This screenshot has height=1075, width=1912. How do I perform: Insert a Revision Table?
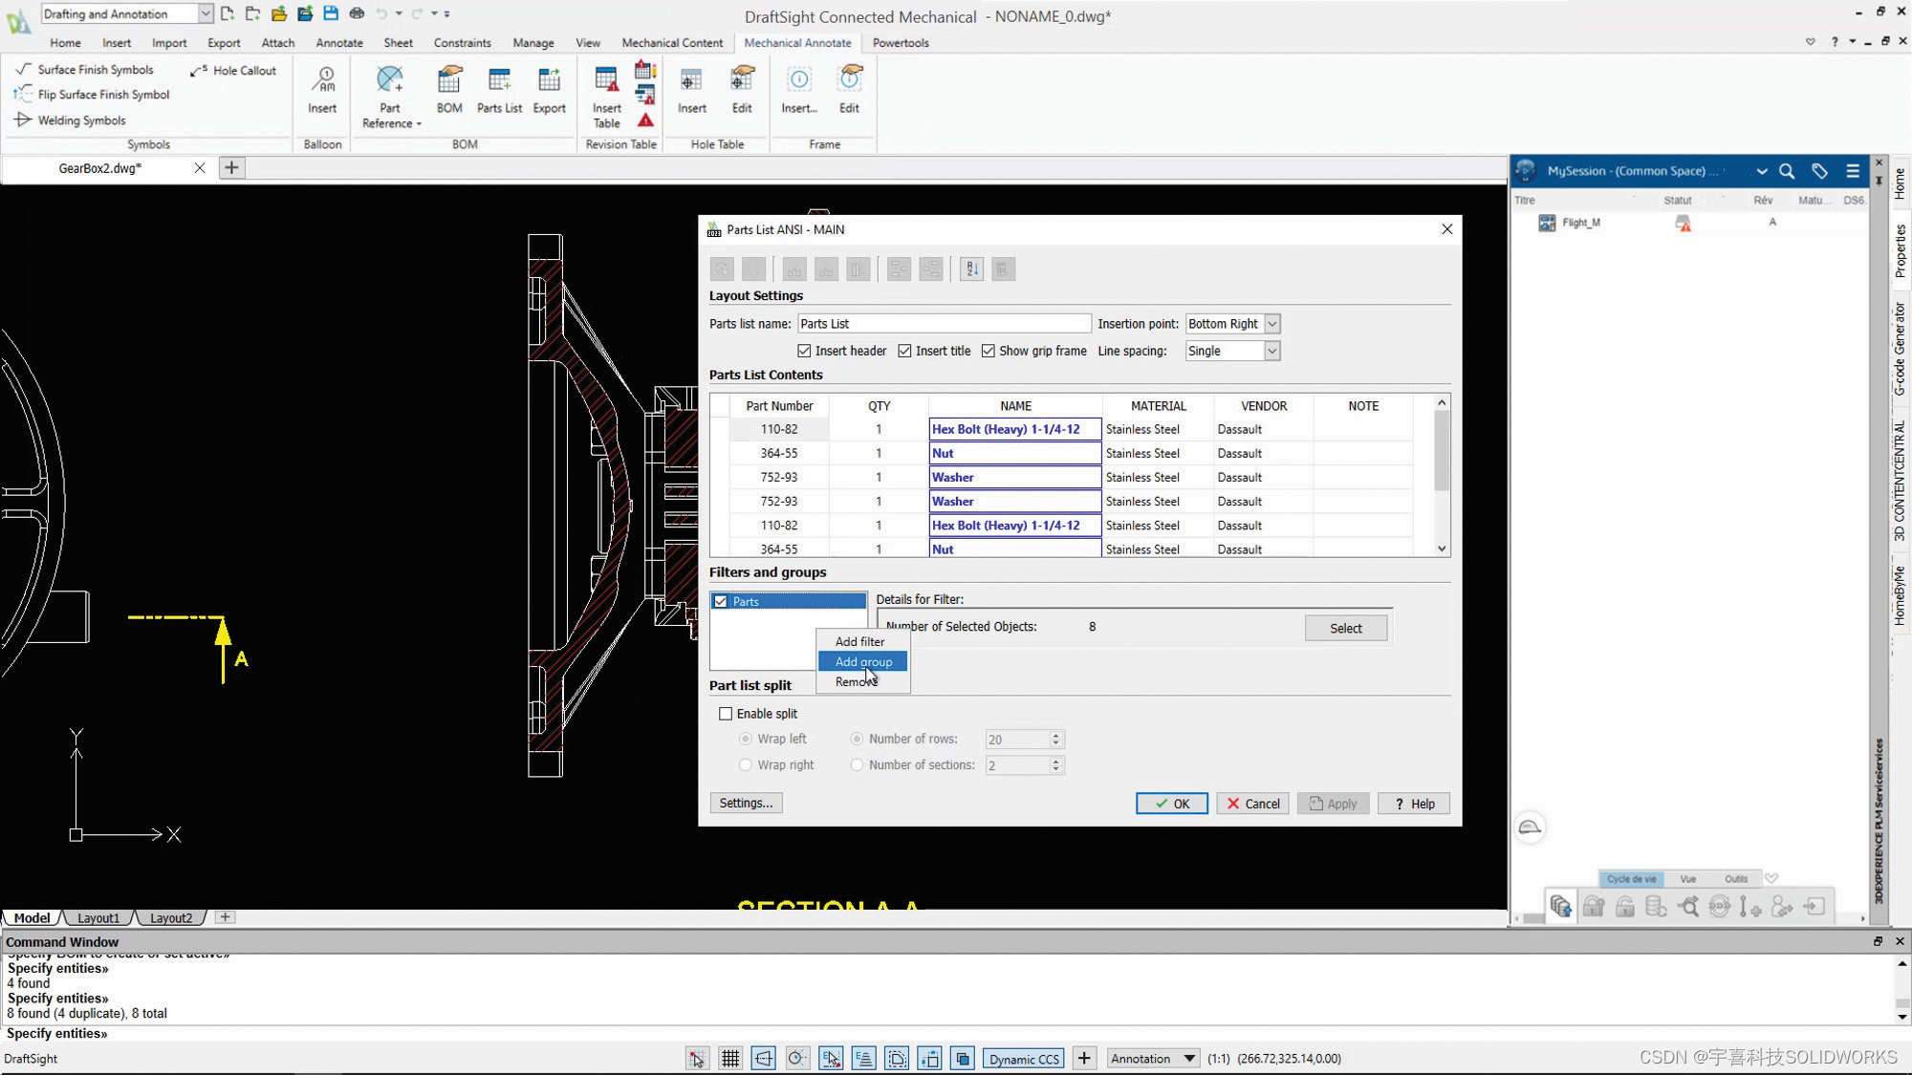coord(606,91)
